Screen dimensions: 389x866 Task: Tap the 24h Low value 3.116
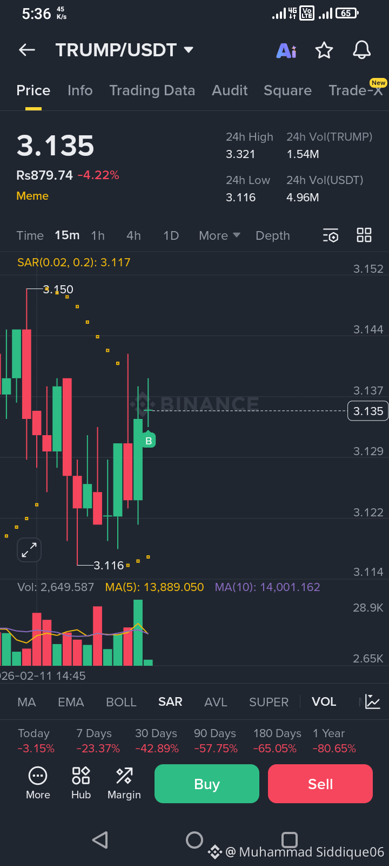click(x=240, y=198)
